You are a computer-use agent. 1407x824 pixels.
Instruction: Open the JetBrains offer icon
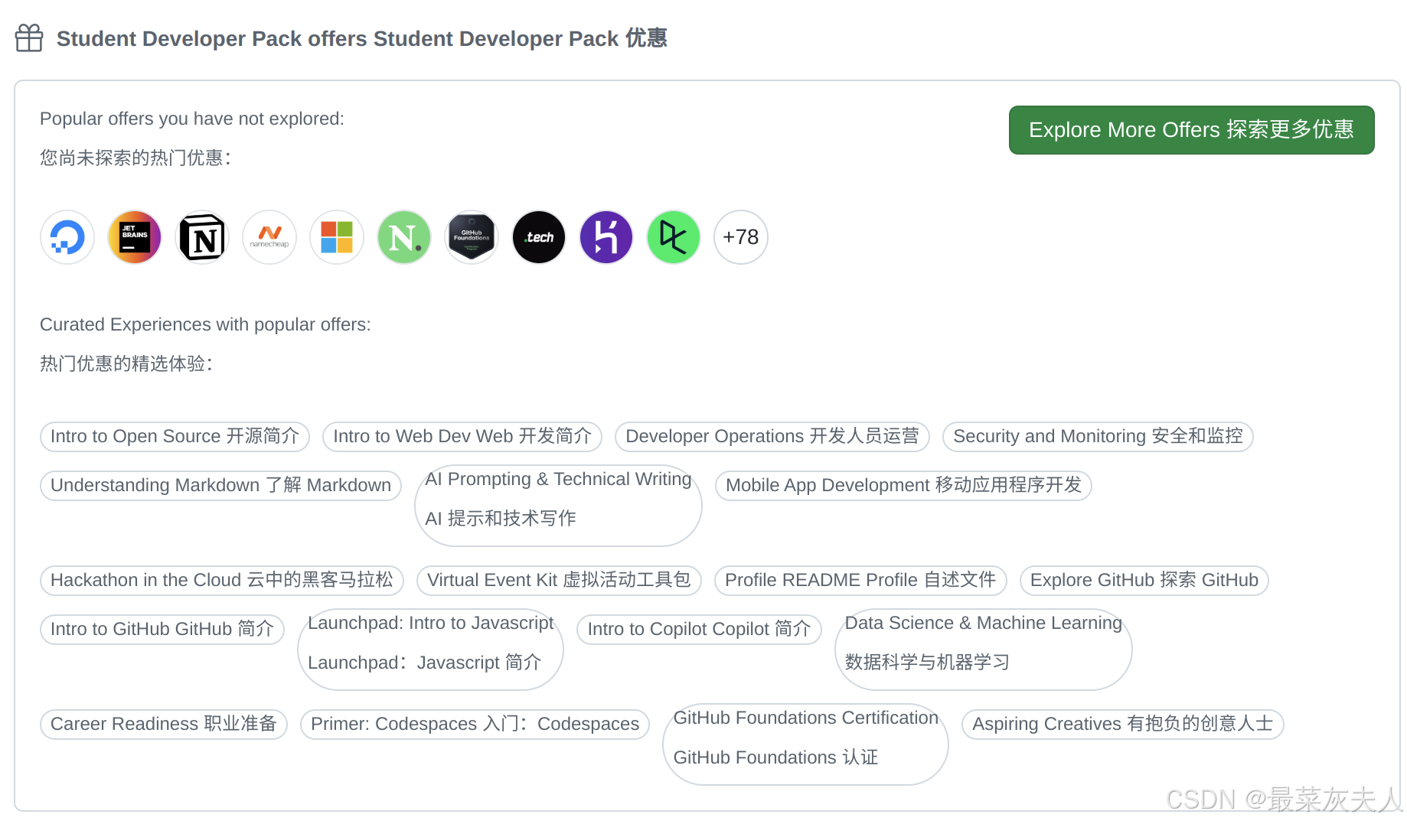pos(135,237)
